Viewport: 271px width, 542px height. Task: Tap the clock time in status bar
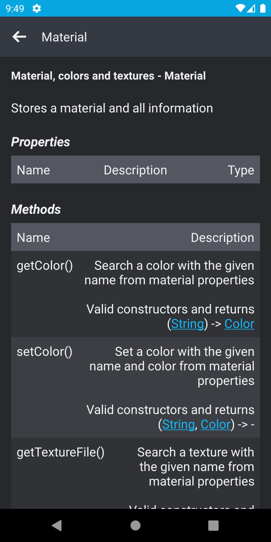(15, 9)
